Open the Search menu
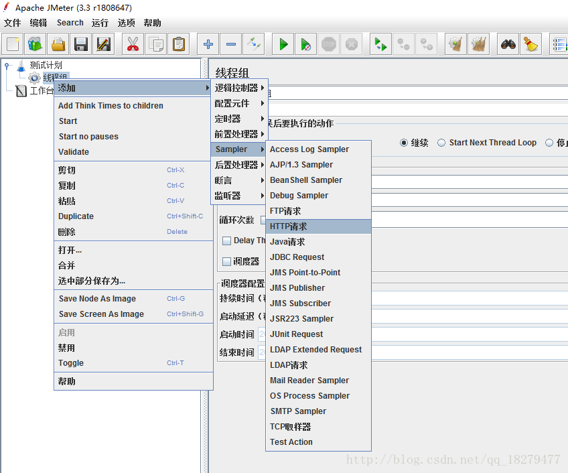The height and width of the screenshot is (473, 568). [70, 23]
